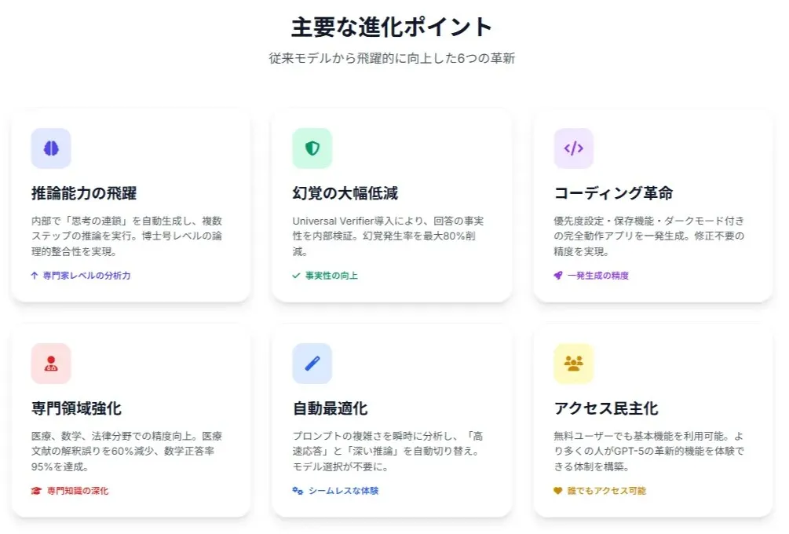The image size is (789, 534).
Task: Click the up arrow beside 専門家レベルの分析力
Action: [x=35, y=276]
